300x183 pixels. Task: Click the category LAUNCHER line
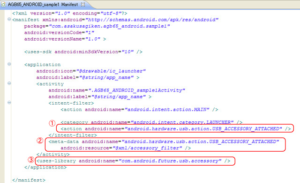tap(151, 122)
